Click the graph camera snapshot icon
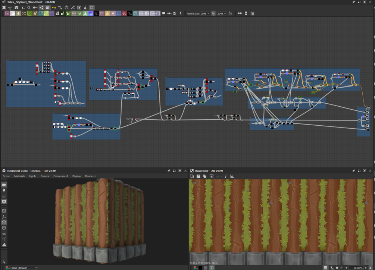 [x=16, y=8]
